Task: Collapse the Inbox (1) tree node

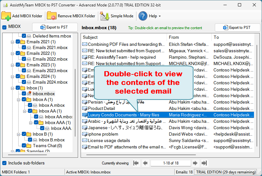Action: pyautogui.click(x=12, y=88)
